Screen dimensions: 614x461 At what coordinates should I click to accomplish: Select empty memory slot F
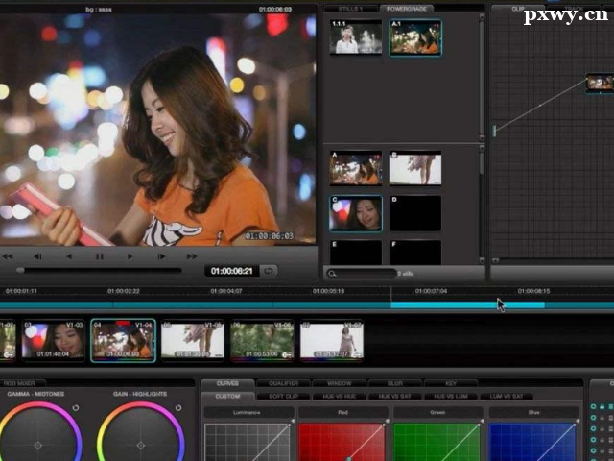coord(415,253)
